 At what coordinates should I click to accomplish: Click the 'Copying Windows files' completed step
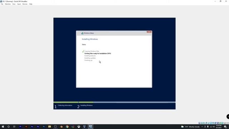point(92,51)
